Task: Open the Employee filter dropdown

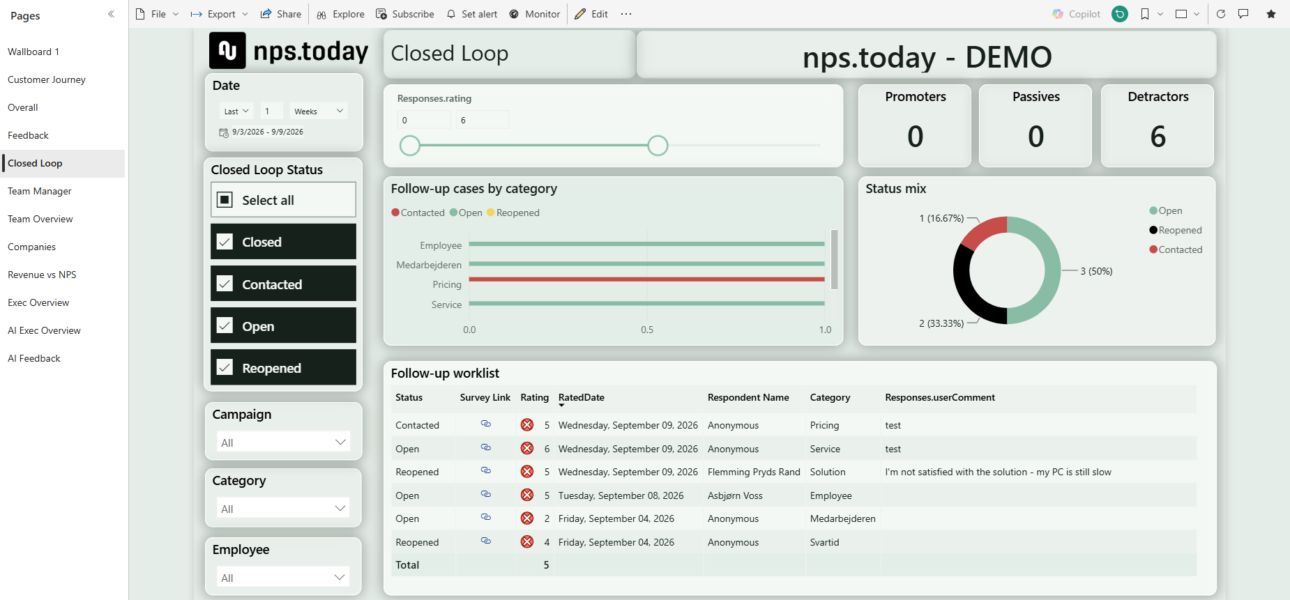Action: [283, 578]
